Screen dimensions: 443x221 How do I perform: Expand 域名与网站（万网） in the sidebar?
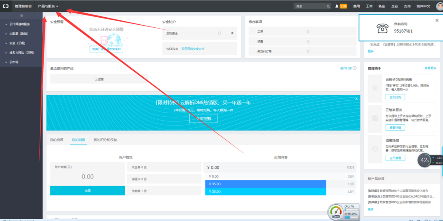click(21, 53)
